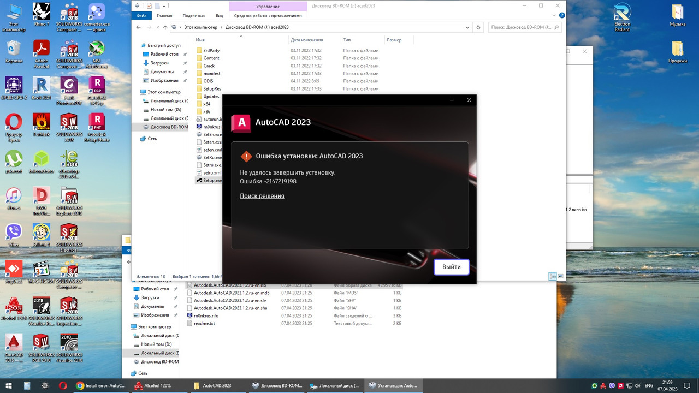699x393 pixels.
Task: Open SOLIDWORKS PCB 2018 icon
Action: 42,348
